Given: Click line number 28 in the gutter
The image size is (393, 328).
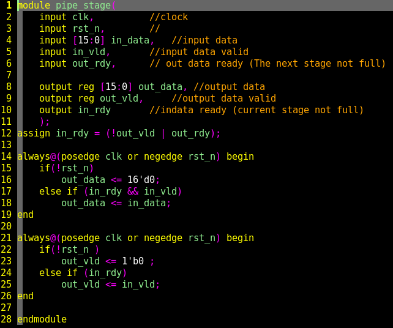Looking at the screenshot, I should pos(6,319).
